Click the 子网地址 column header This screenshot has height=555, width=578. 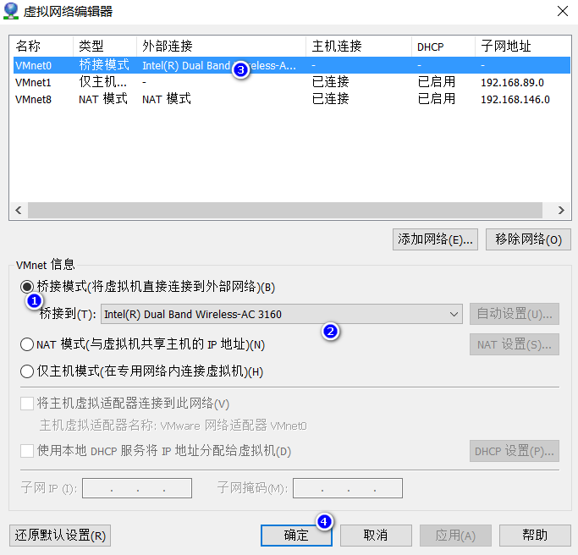(x=523, y=46)
